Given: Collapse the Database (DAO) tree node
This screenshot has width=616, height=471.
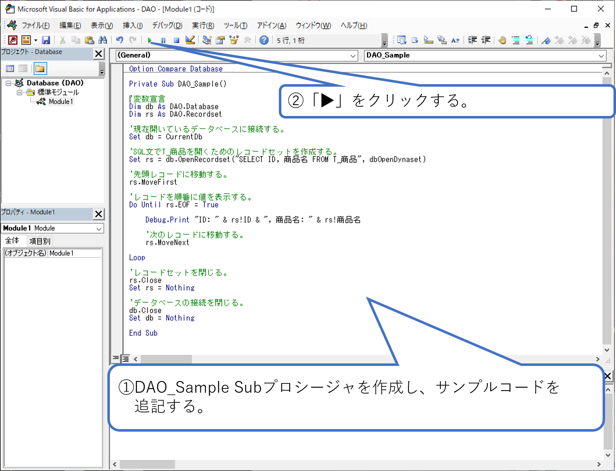Looking at the screenshot, I should tap(8, 82).
